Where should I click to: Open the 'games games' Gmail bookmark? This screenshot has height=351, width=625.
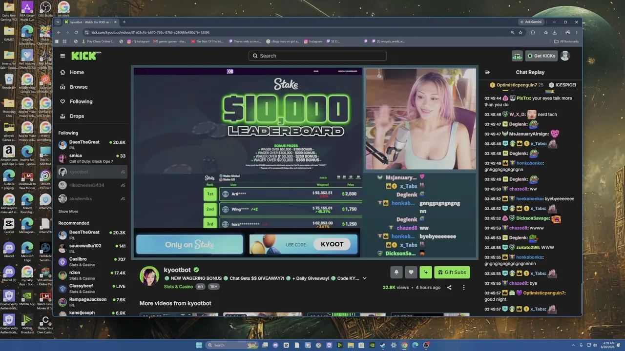point(169,41)
